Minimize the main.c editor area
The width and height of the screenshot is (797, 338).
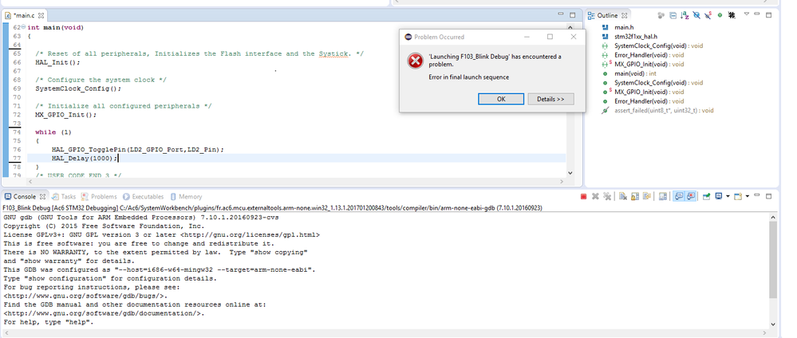click(561, 14)
